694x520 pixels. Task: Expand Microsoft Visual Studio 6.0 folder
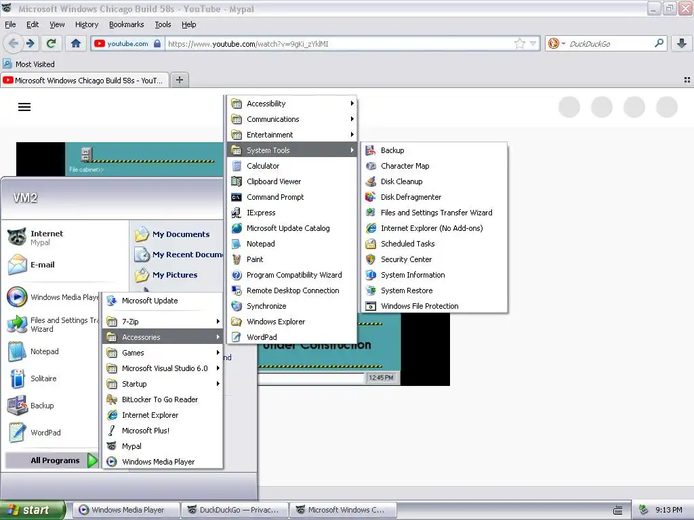(x=163, y=368)
